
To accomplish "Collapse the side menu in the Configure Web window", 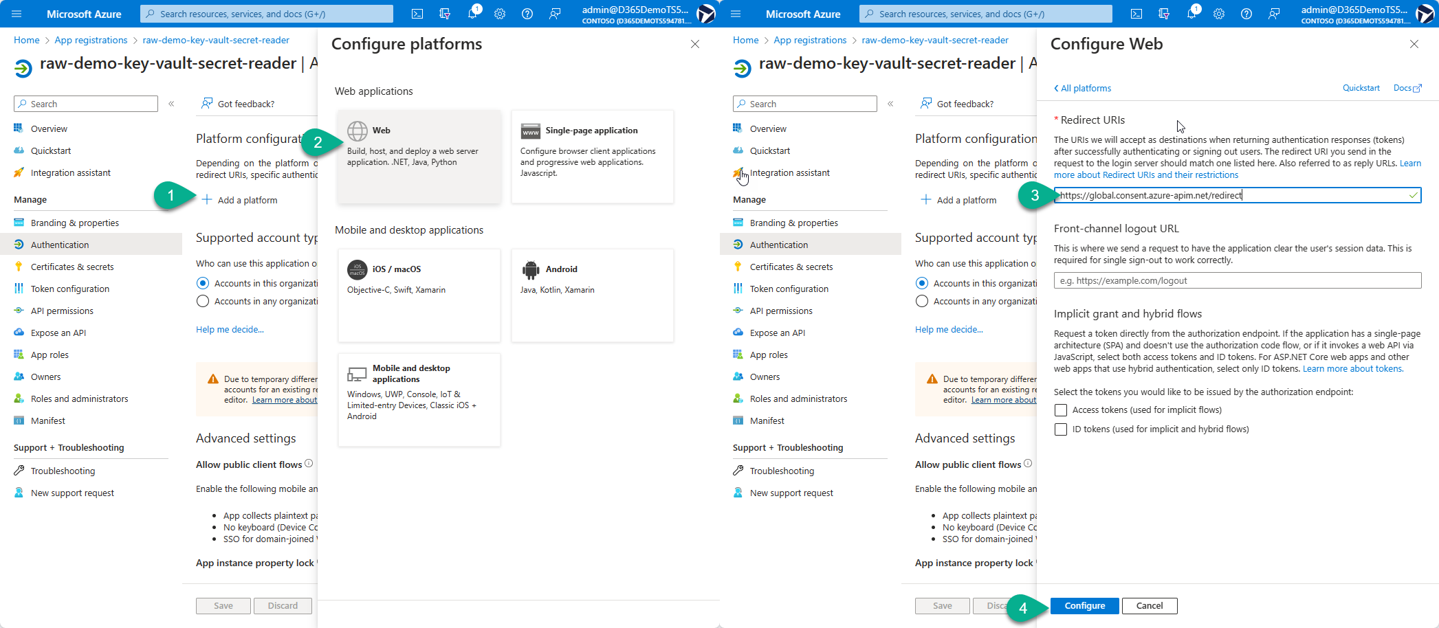I will point(890,104).
